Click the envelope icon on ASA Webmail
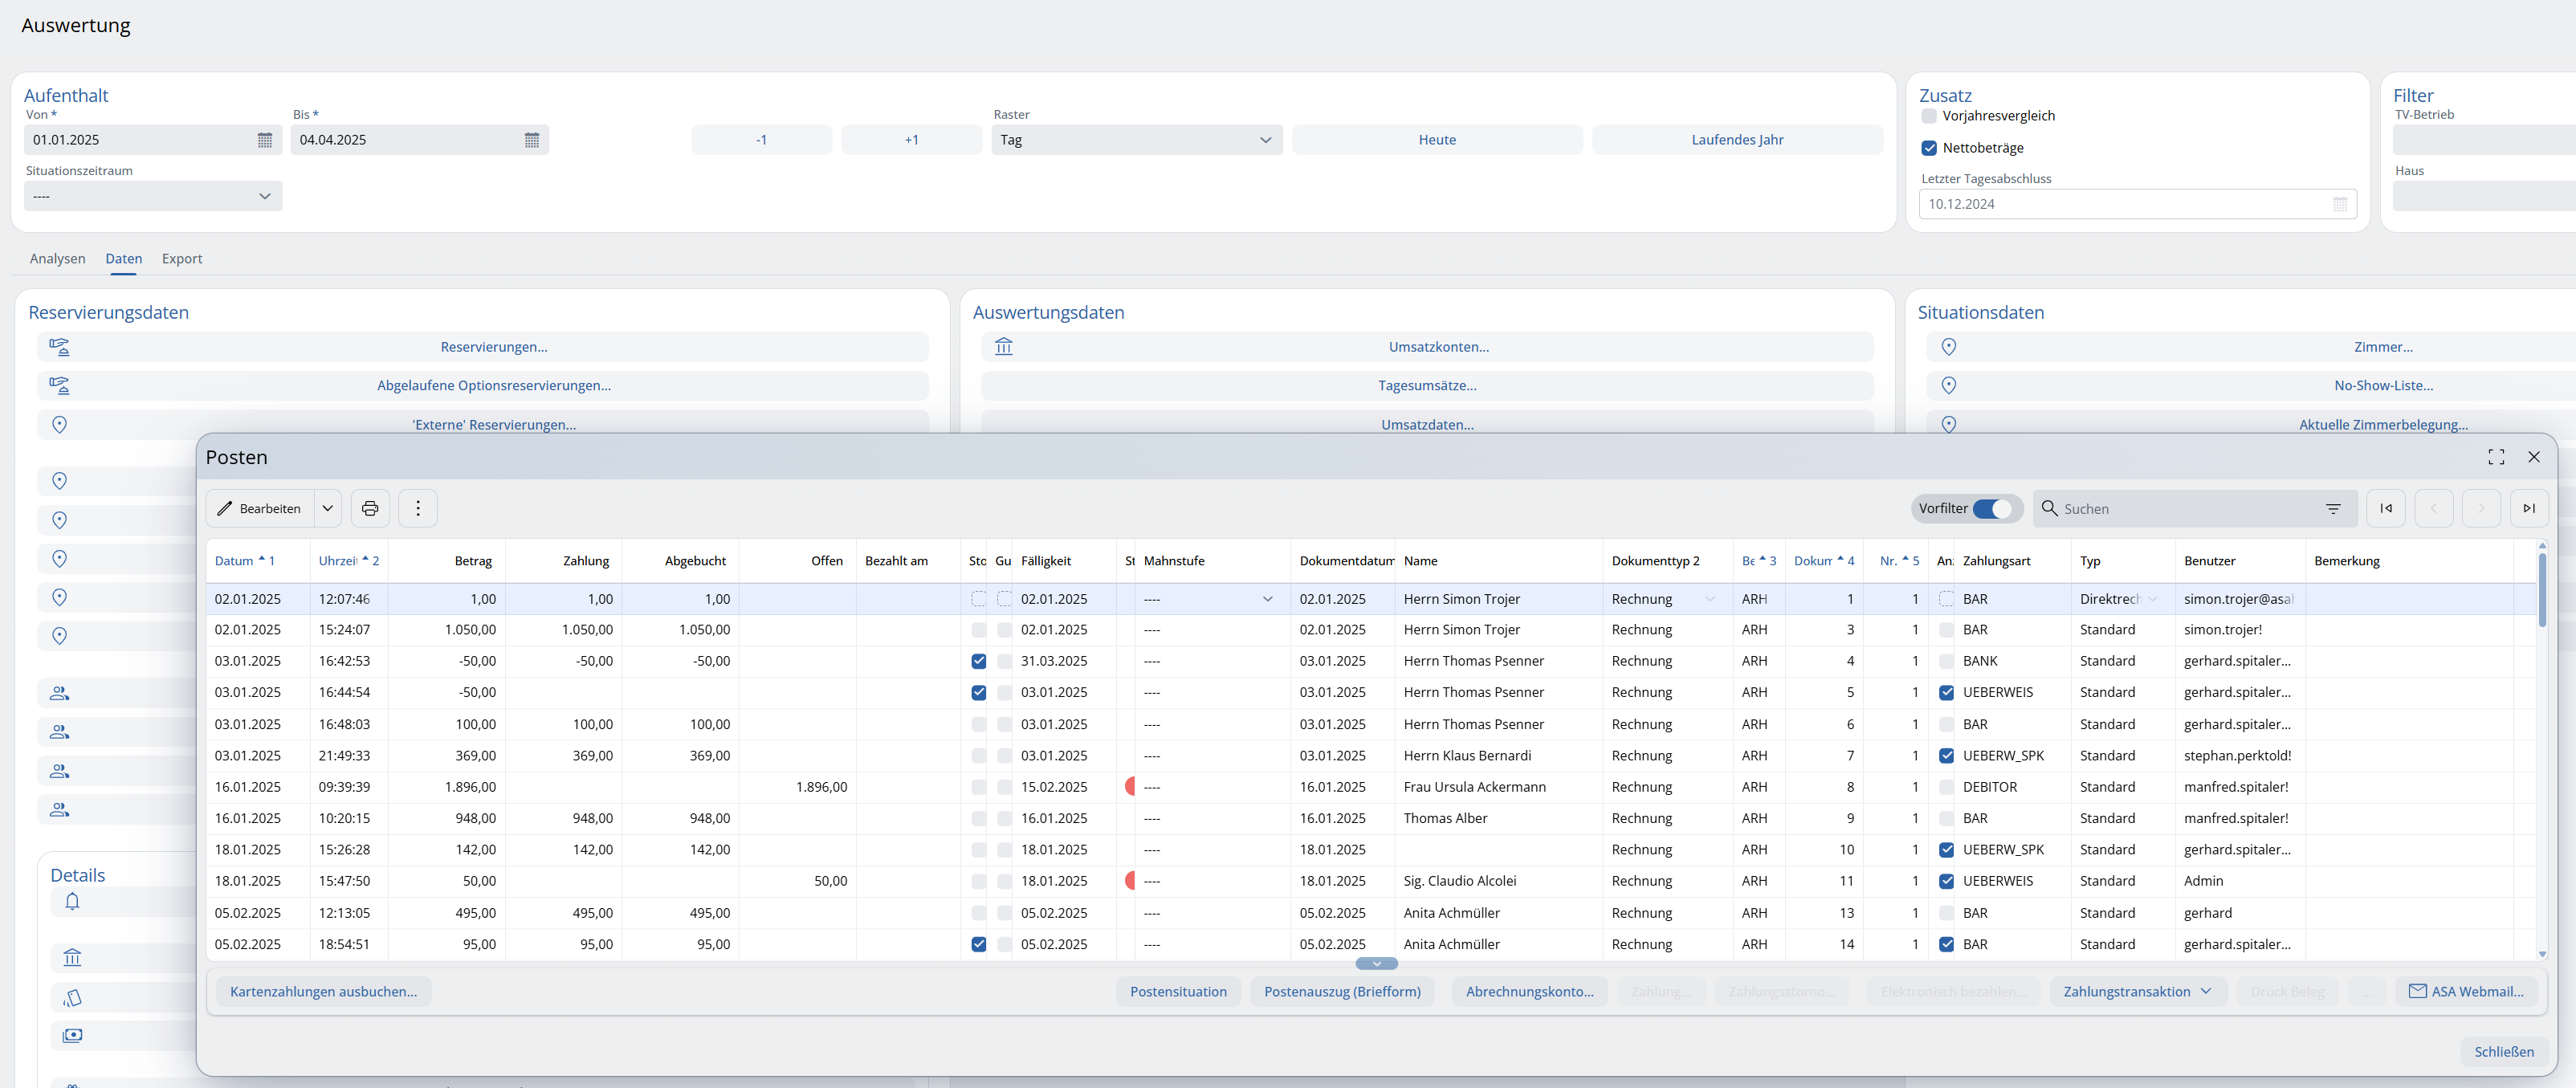 tap(2418, 991)
